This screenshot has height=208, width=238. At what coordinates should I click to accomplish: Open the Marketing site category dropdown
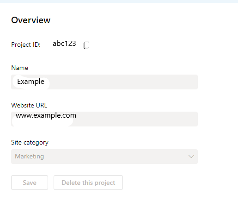coord(104,157)
